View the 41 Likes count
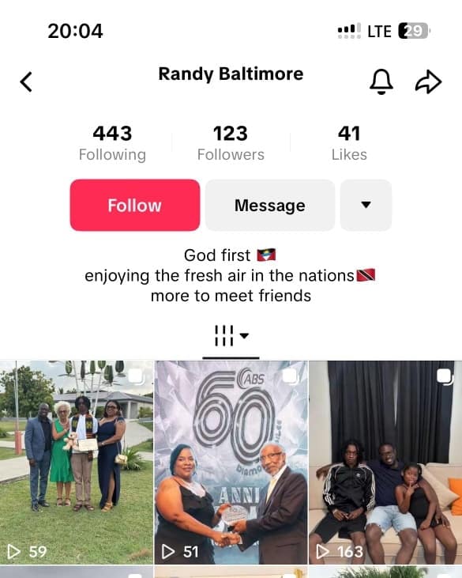The width and height of the screenshot is (462, 578). pyautogui.click(x=349, y=143)
